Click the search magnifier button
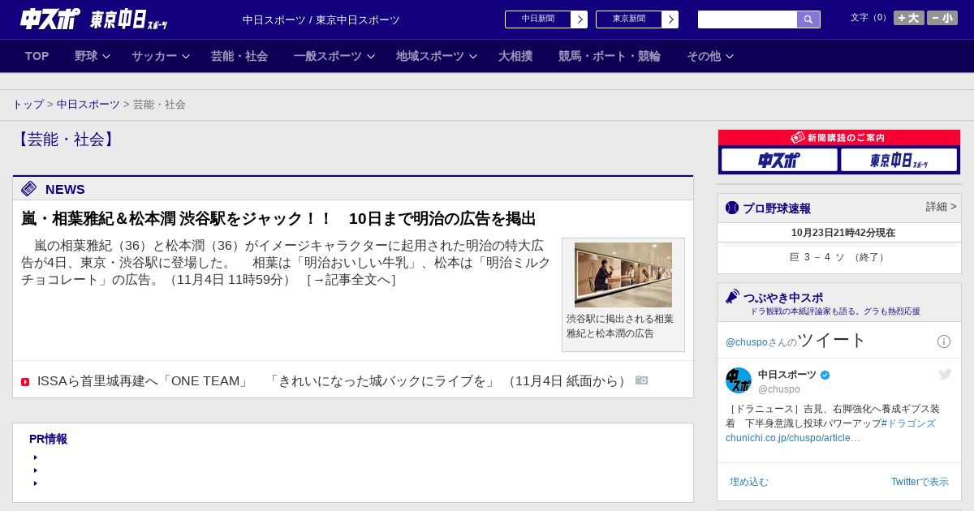Image resolution: width=974 pixels, height=511 pixels. [808, 19]
